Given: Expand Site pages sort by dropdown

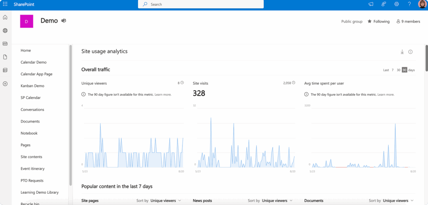Looking at the screenshot, I should 166,201.
